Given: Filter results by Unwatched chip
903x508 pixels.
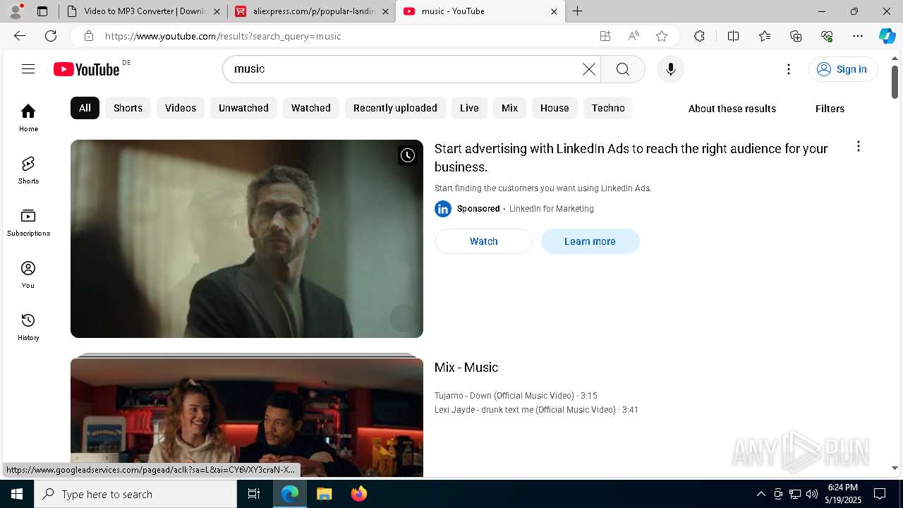Looking at the screenshot, I should coord(243,108).
